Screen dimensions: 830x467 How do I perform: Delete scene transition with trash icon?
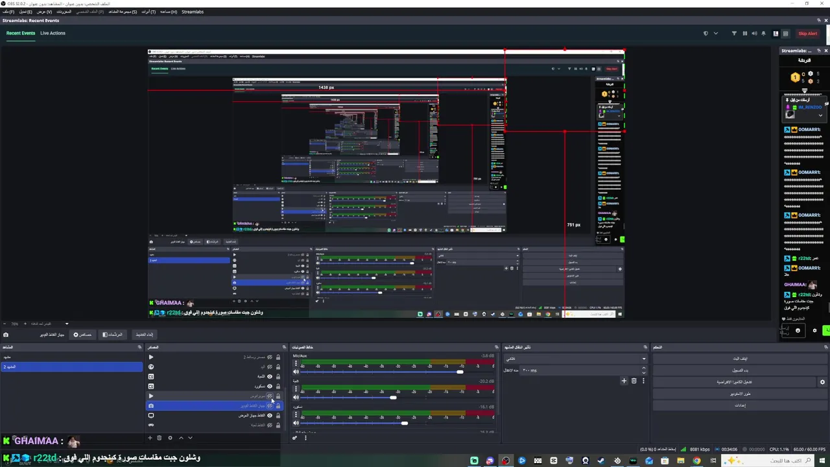coord(634,381)
